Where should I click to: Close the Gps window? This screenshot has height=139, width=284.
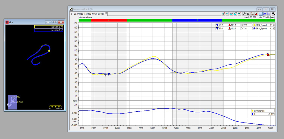(x=61, y=22)
